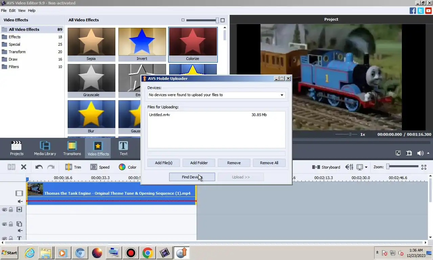
Task: Open the Media Library panel
Action: tap(45, 148)
